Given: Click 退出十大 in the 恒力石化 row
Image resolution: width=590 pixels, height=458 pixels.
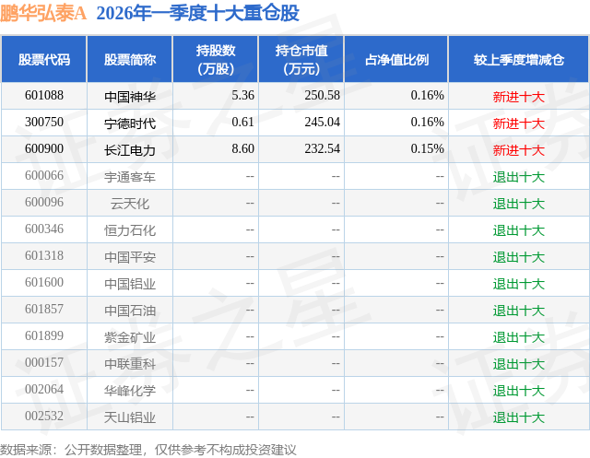Looking at the screenshot, I should [519, 230].
